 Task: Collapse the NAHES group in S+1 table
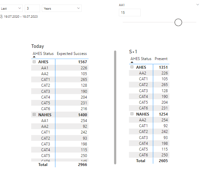click(x=132, y=114)
